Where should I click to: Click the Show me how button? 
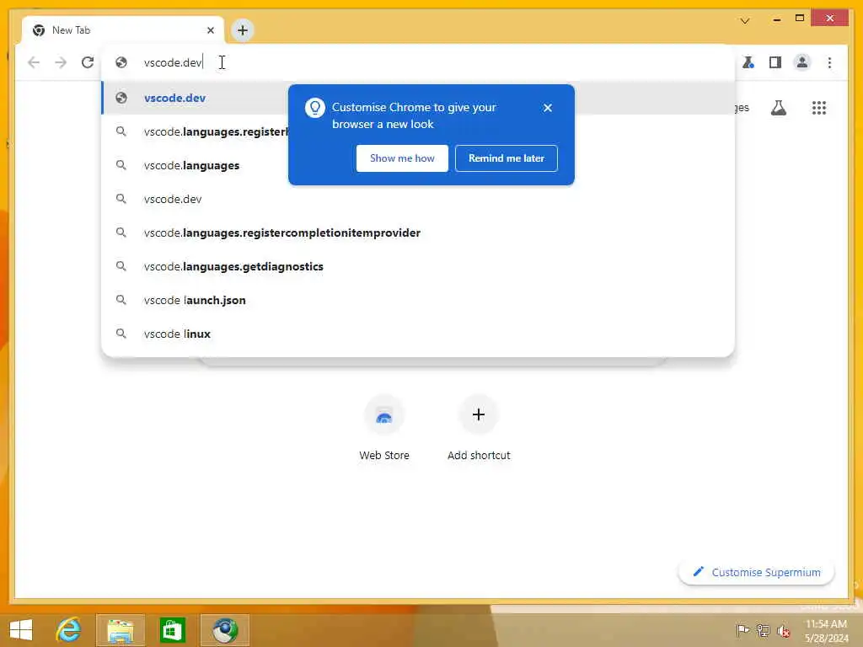(x=402, y=158)
